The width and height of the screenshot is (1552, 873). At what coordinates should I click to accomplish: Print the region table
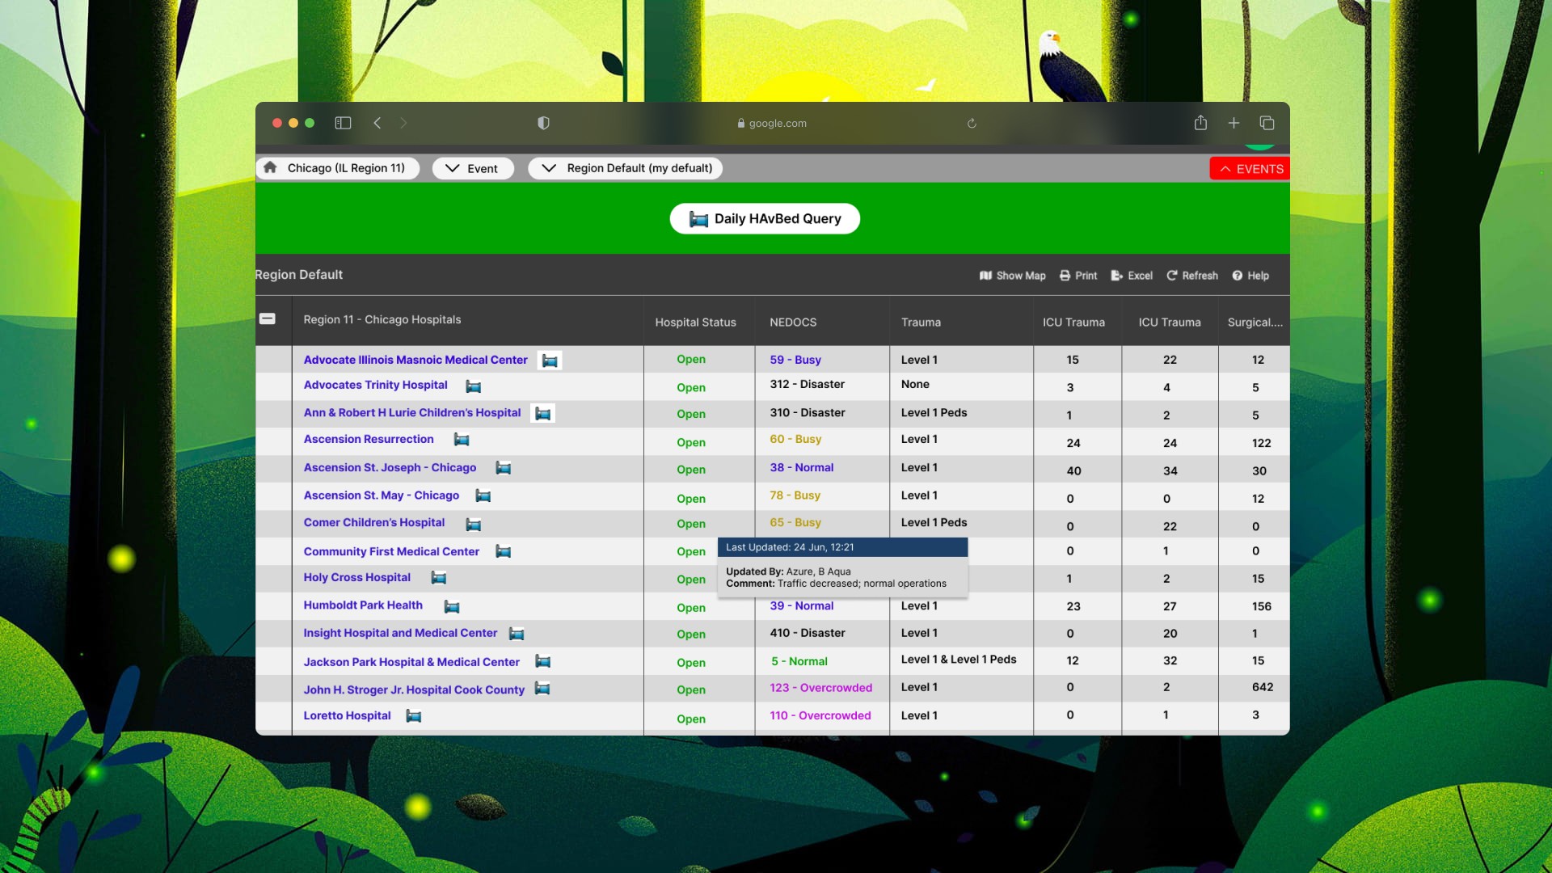[1078, 276]
